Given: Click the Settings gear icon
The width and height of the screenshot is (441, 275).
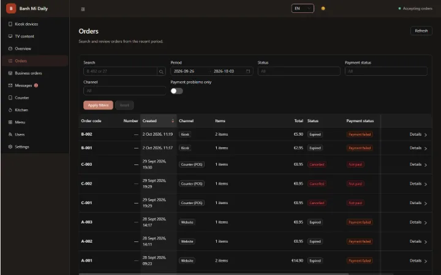Looking at the screenshot, I should tap(10, 147).
